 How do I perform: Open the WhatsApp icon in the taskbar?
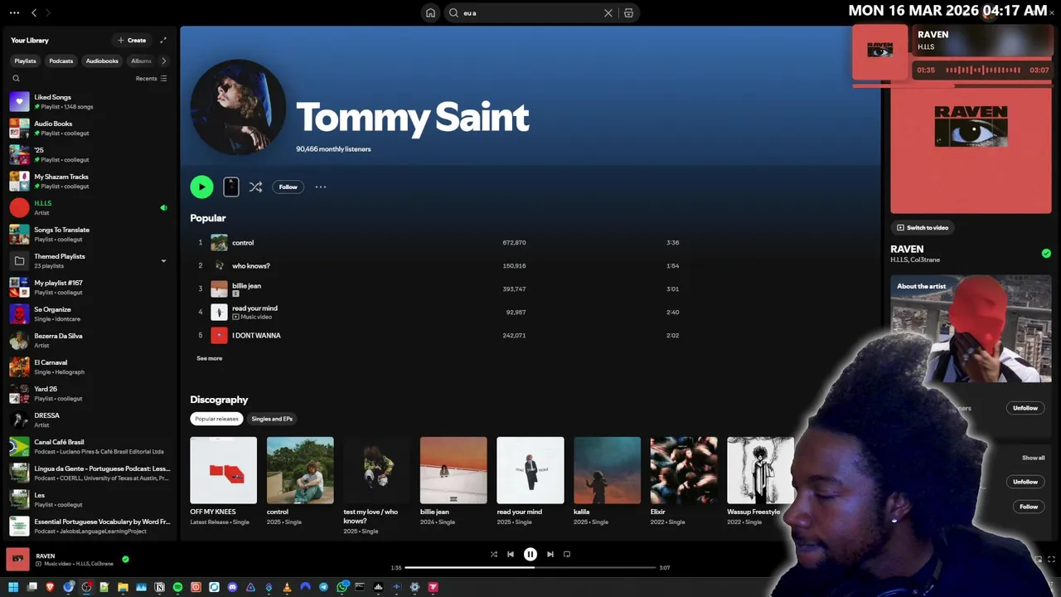pyautogui.click(x=342, y=587)
